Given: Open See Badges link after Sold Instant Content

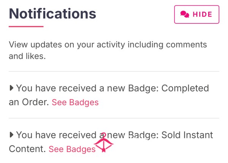Looking at the screenshot, I should pyautogui.click(x=72, y=149).
